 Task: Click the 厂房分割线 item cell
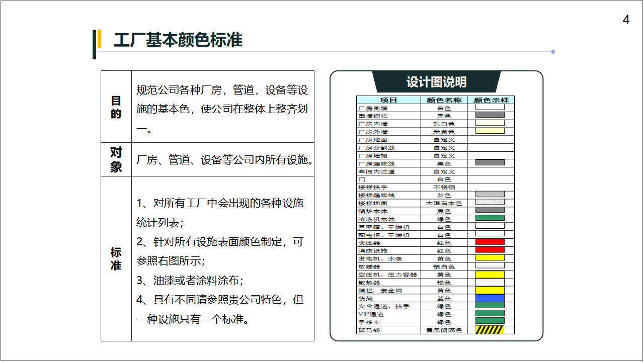[x=388, y=148]
